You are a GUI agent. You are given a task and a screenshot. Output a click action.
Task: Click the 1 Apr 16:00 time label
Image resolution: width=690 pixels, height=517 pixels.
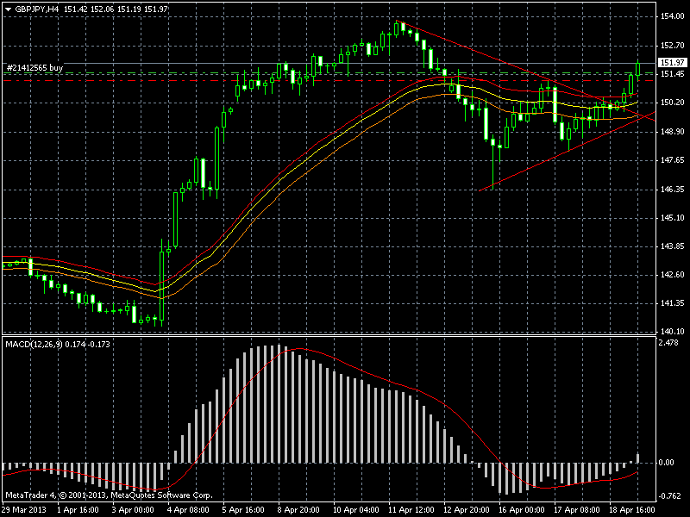pyautogui.click(x=78, y=510)
